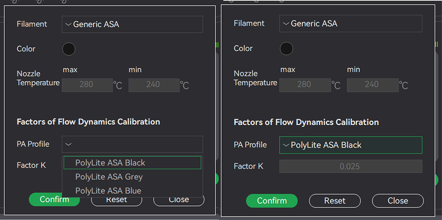This screenshot has height=220, width=442.
Task: Select PolyLite ASA Black from the list
Action: click(132, 162)
